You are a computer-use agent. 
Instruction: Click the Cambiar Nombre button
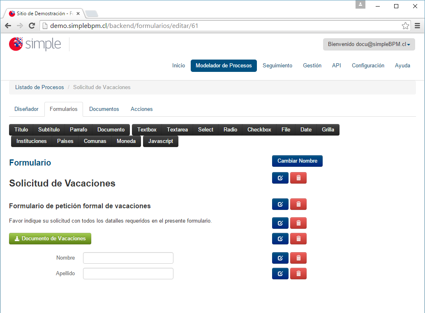(297, 161)
